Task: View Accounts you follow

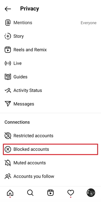Action: (50, 176)
